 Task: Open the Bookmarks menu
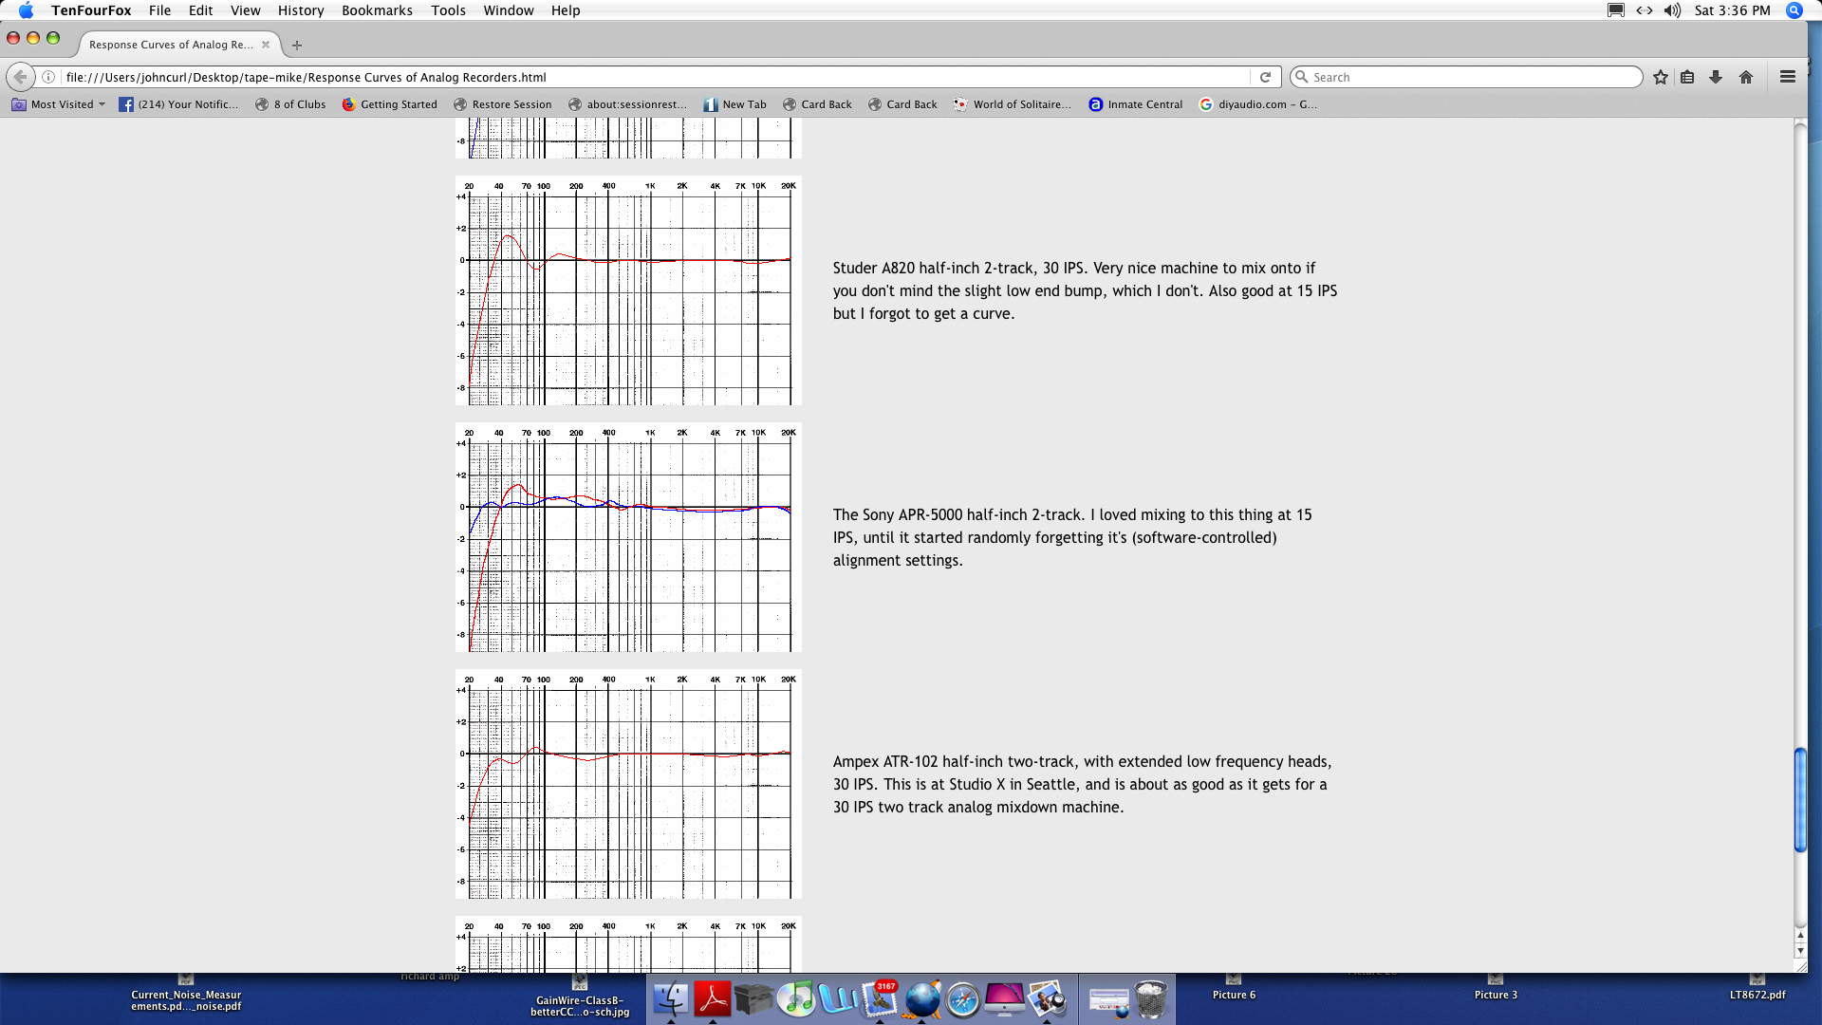(x=377, y=10)
